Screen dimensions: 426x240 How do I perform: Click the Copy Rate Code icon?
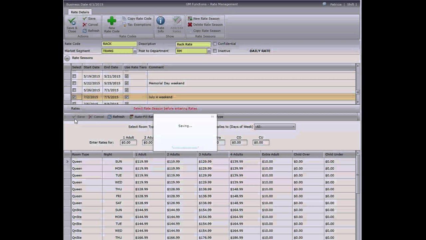(124, 19)
